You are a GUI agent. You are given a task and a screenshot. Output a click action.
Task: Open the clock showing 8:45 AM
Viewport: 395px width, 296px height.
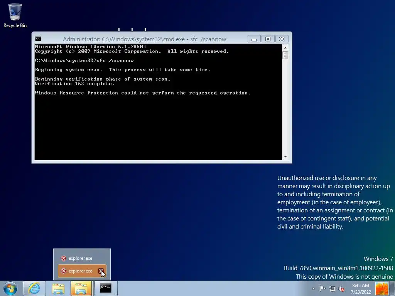[x=361, y=289]
